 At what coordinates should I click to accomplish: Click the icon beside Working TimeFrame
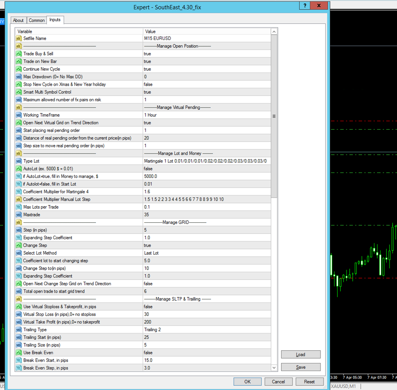click(x=19, y=115)
